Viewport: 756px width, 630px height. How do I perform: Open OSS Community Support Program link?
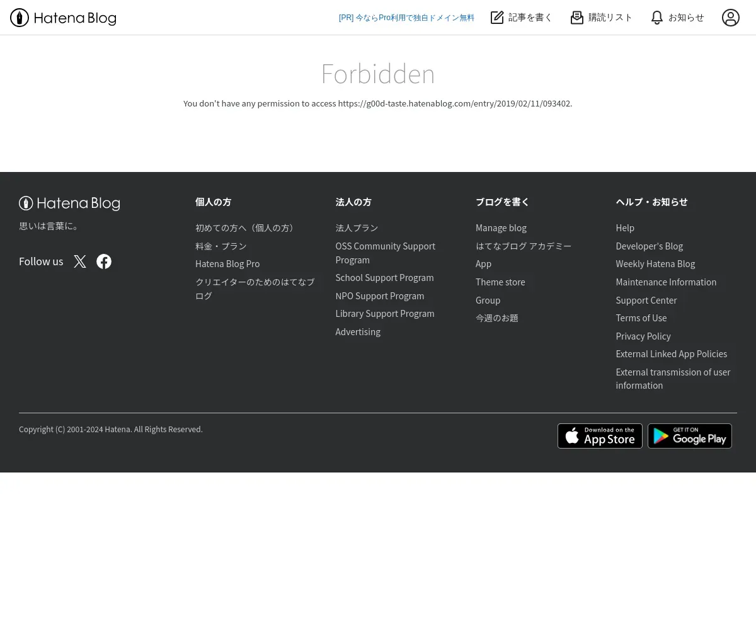pos(386,253)
